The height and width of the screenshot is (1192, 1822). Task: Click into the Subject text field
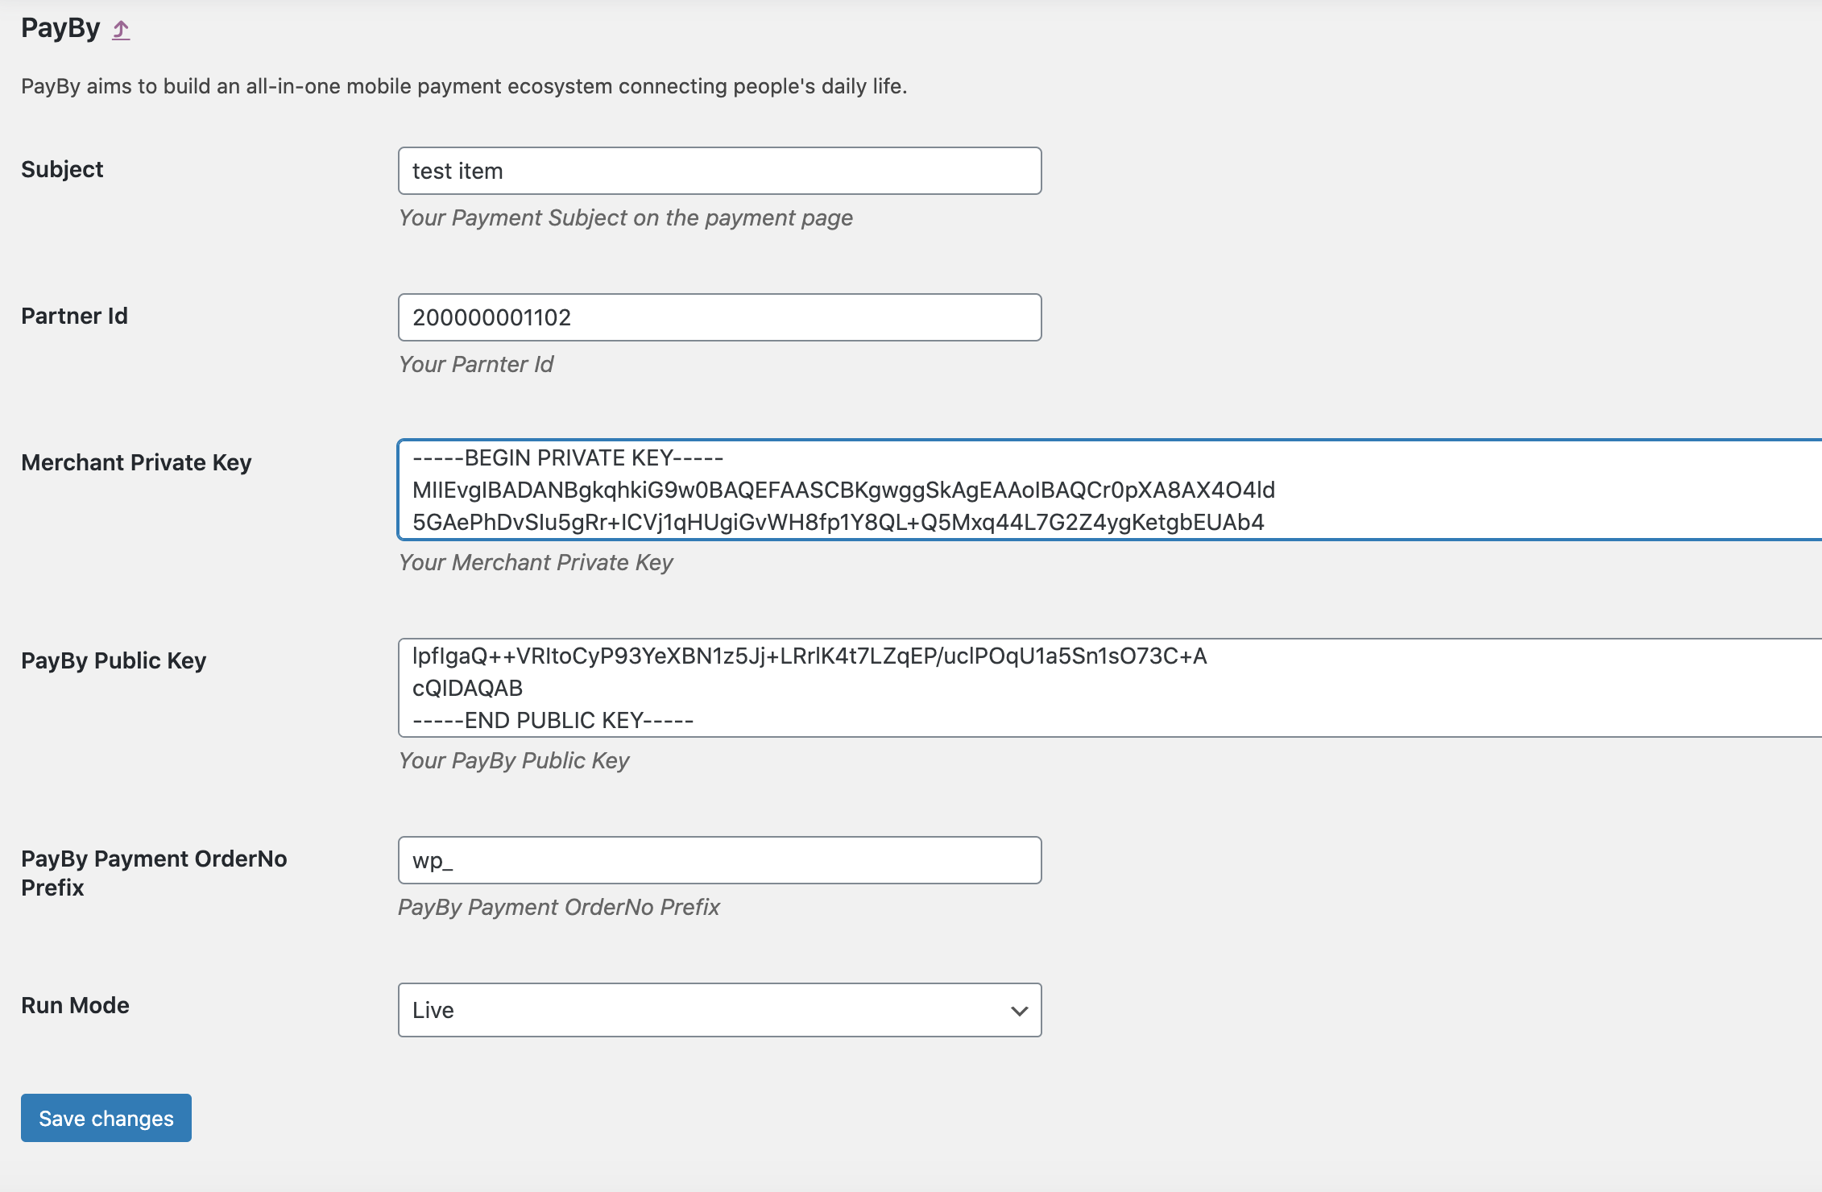(718, 171)
